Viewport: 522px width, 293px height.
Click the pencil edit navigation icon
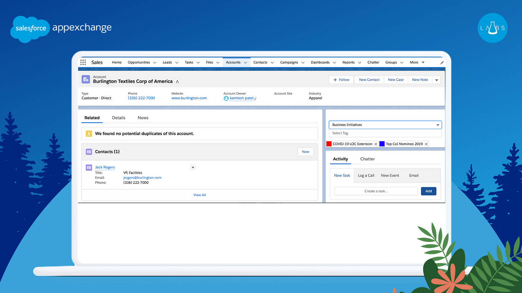[x=442, y=62]
